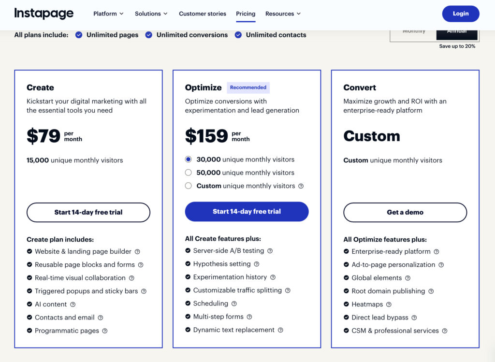This screenshot has width=495, height=362.
Task: Click the checkmark icon beside Unlimited conversions
Action: (x=148, y=35)
